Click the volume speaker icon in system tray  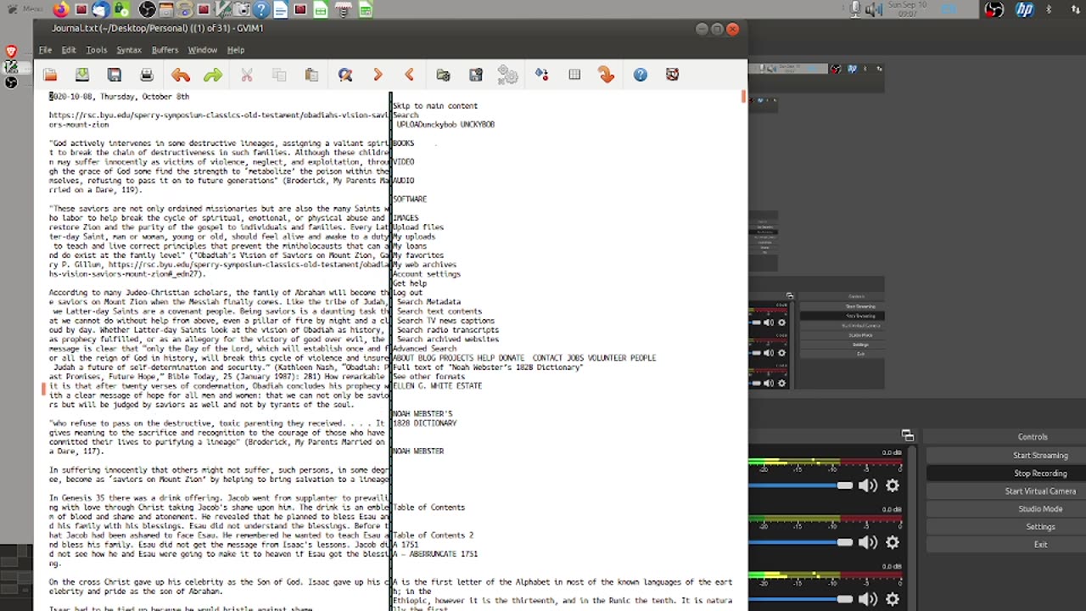tap(873, 9)
